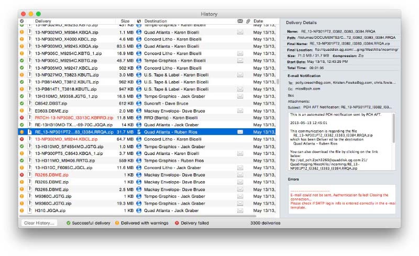Screen dimensions: 419x256
Task: Click globe icon for 13-H311MO_M9406.RRTG.zip row
Action: pos(139,161)
